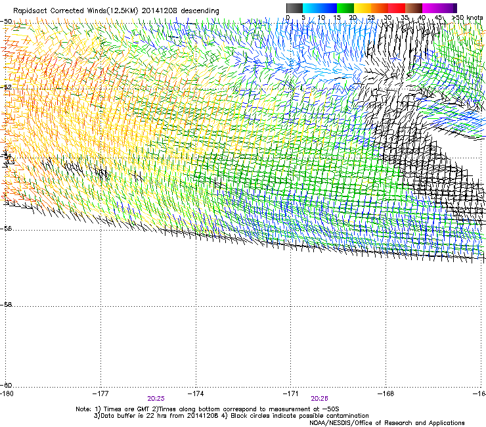Click the cyan 5-10 knots legend swatch
This screenshot has width=486, height=427.
[311, 8]
